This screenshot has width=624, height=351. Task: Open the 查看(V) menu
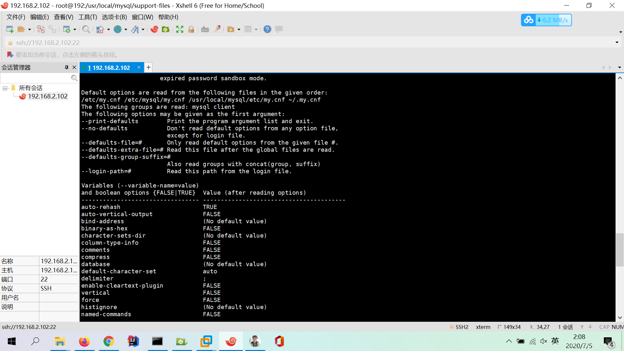tap(64, 17)
